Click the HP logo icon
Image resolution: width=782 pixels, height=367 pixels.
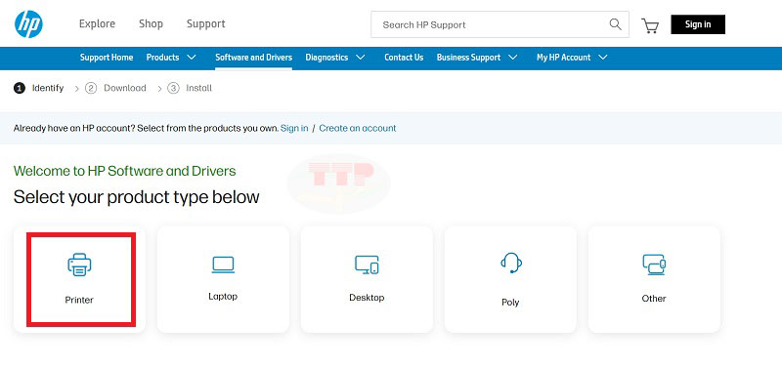click(x=28, y=23)
